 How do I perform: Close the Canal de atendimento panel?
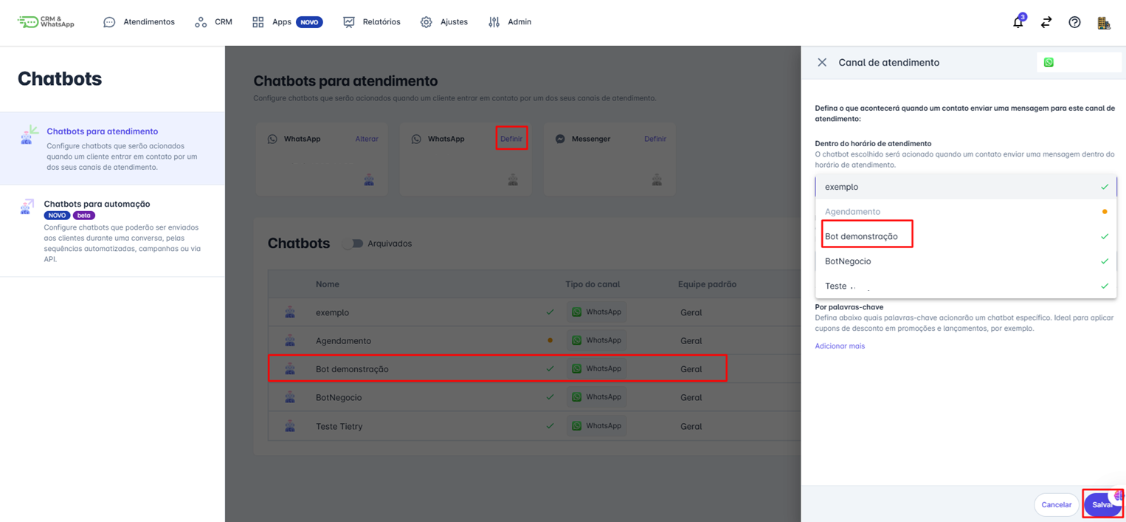pos(822,63)
